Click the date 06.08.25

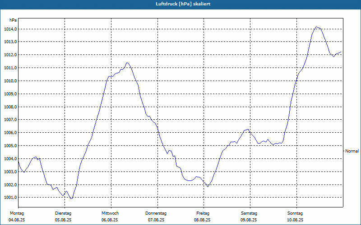point(110,220)
